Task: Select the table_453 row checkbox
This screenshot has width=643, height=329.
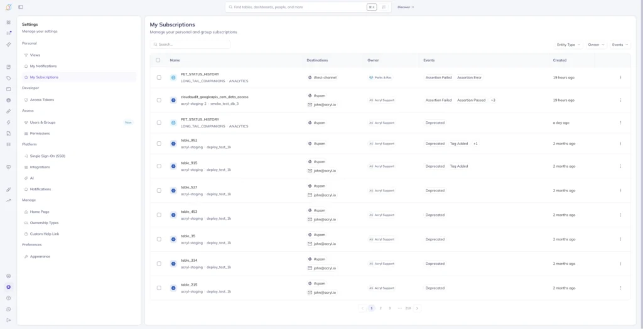Action: pyautogui.click(x=159, y=215)
